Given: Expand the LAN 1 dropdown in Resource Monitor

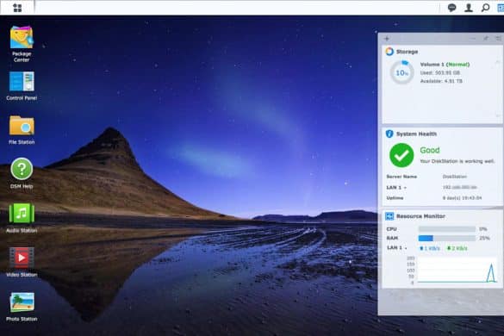Looking at the screenshot, I should pos(406,248).
